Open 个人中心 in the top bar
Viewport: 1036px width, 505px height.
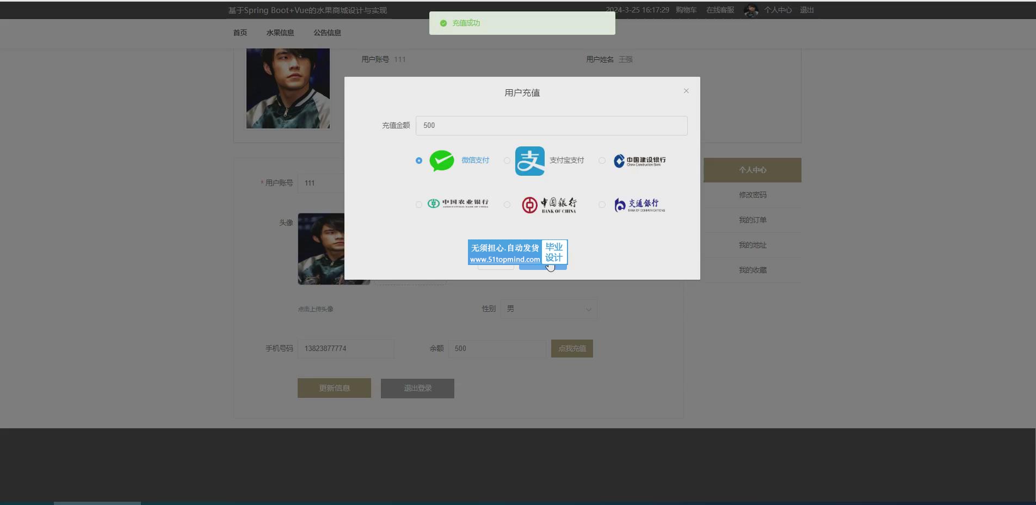[778, 10]
